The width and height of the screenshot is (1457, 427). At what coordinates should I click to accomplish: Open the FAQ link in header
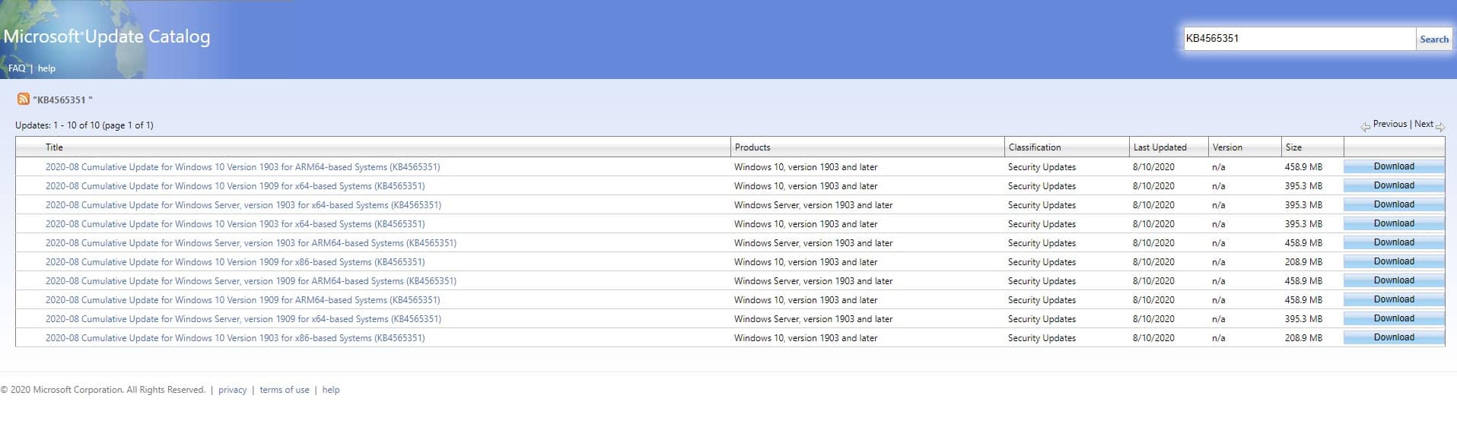pos(17,68)
